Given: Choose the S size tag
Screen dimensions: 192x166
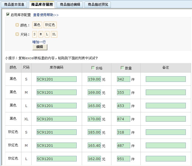Looking at the screenshot, I should [34, 34].
